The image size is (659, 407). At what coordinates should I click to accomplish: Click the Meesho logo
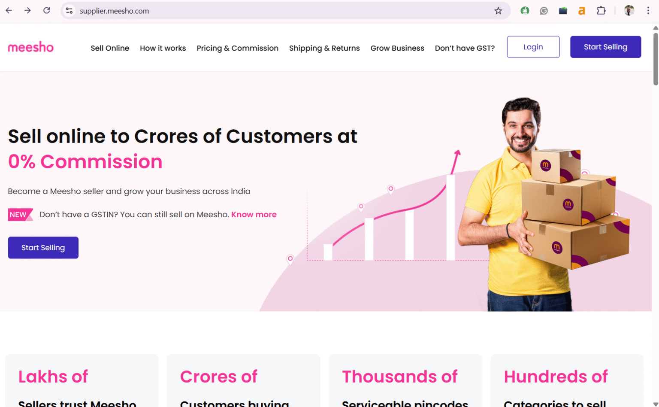pyautogui.click(x=31, y=47)
